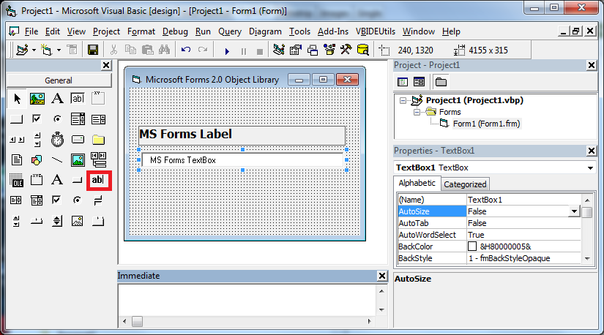Collapse the Forms folder in project tree
This screenshot has width=604, height=335.
(x=417, y=112)
